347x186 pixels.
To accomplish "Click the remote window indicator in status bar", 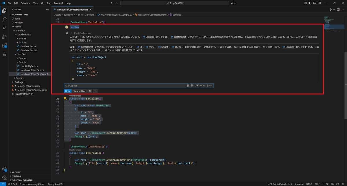I will (3, 184).
